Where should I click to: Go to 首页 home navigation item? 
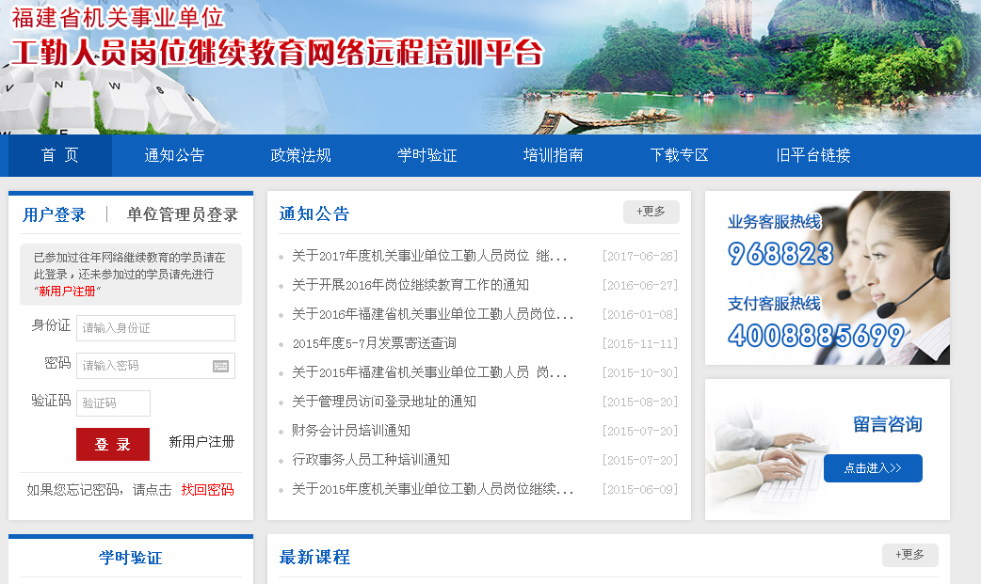point(60,156)
